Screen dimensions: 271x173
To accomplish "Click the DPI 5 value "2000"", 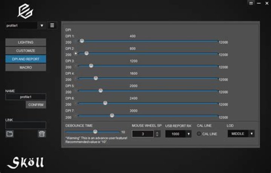I will 134,86.
